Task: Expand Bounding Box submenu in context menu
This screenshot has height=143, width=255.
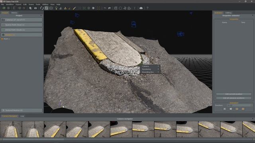Action: 150,72
